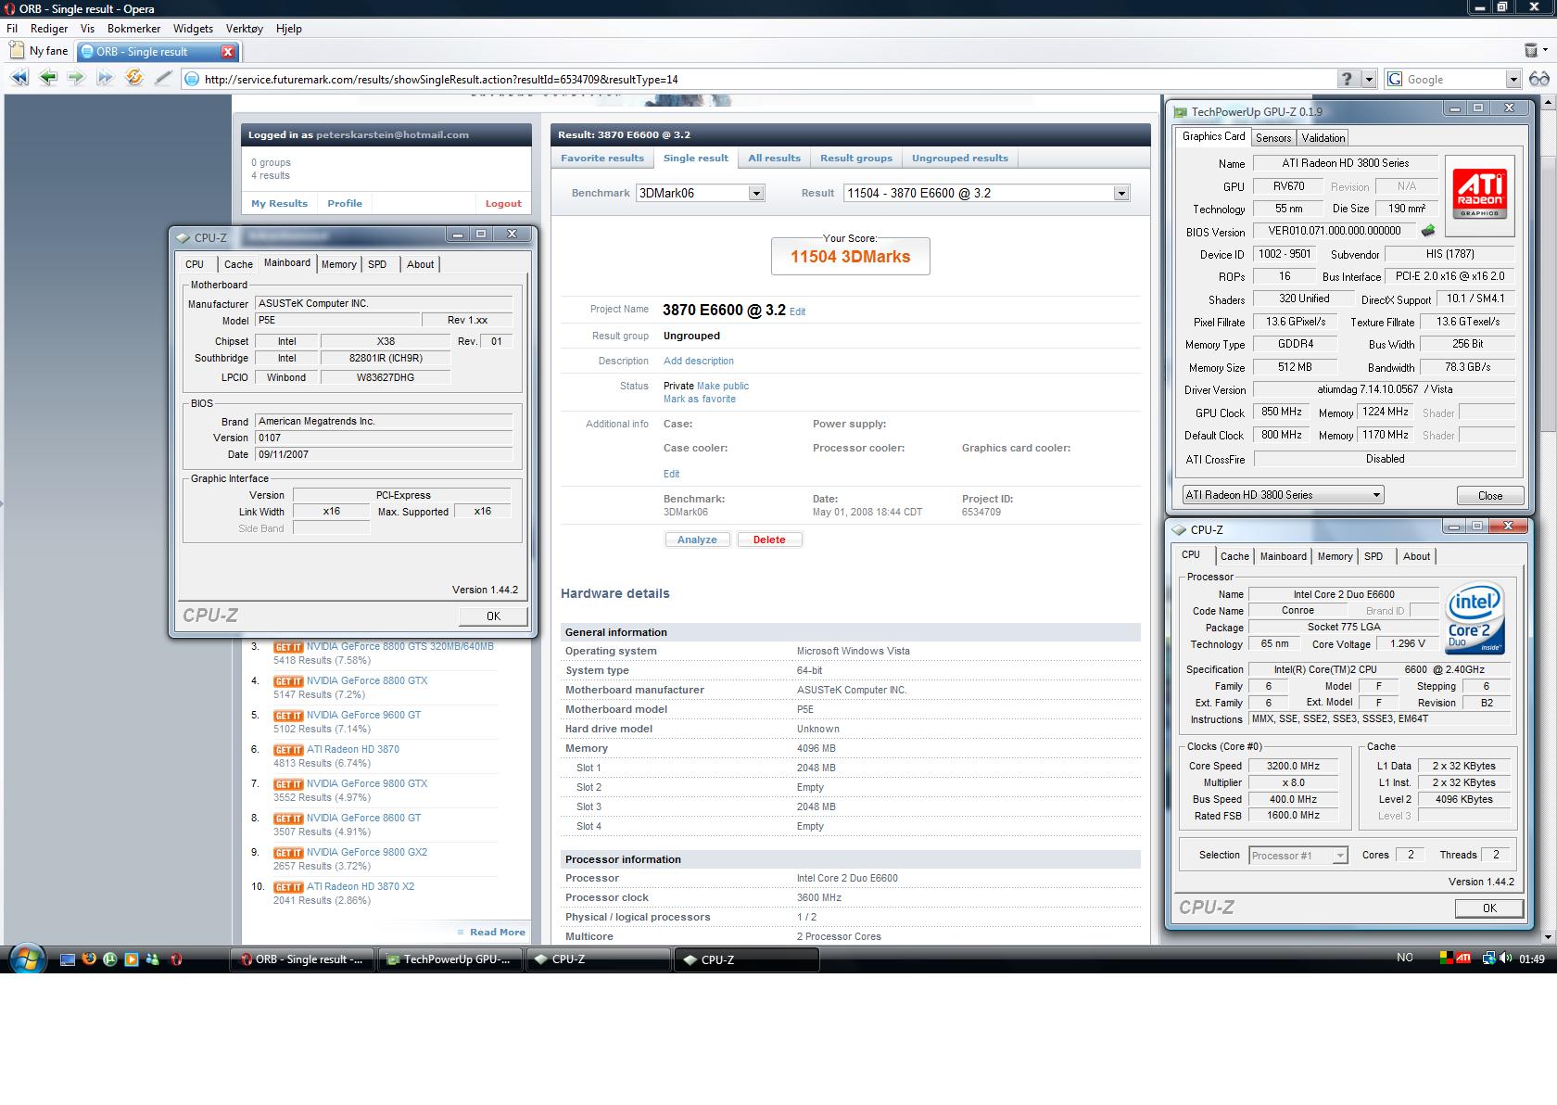
Task: Open Cache tab in right-hand CPU-Z window
Action: (x=1234, y=556)
